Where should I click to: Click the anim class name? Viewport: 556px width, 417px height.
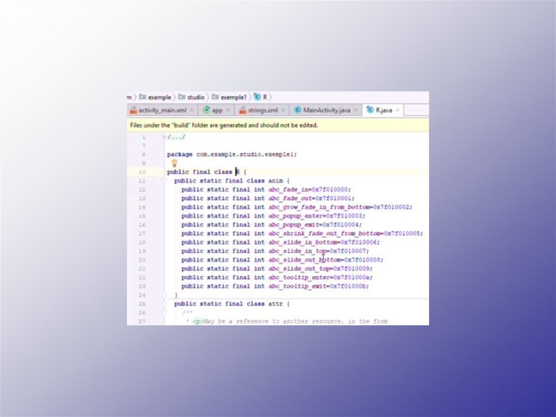point(275,181)
